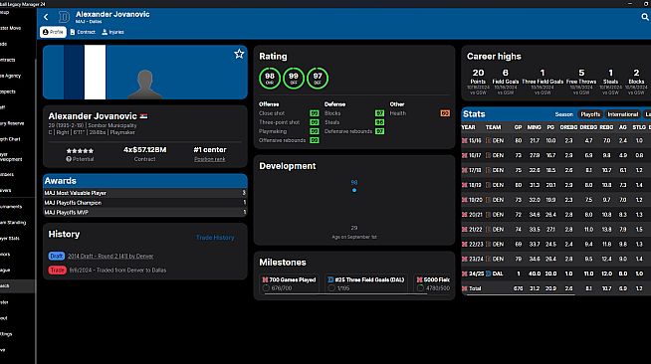Open the Position rank link
The image size is (651, 364).
point(210,159)
